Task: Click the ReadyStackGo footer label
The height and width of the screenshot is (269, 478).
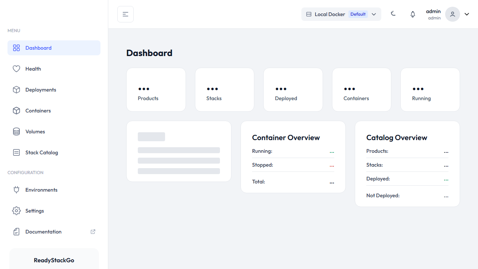Action: click(x=54, y=260)
